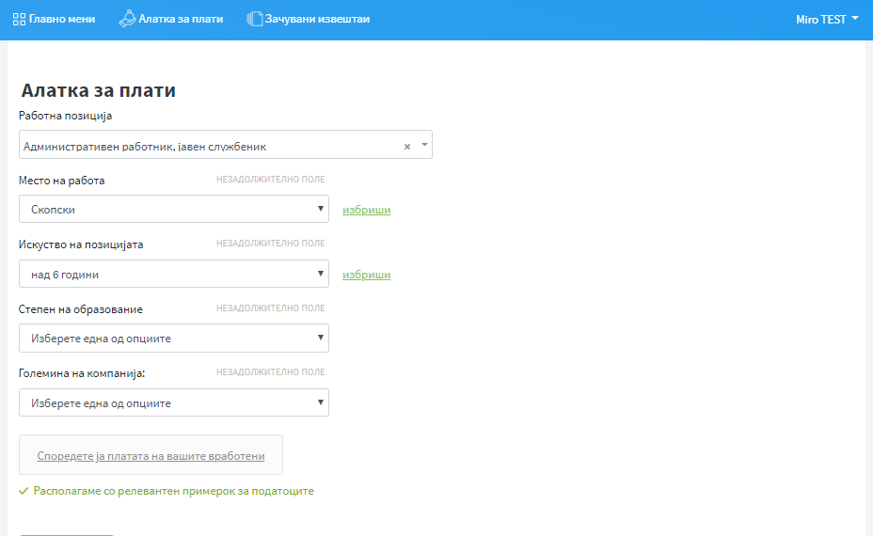
Task: Open Алатка за плати menu item
Action: click(181, 19)
